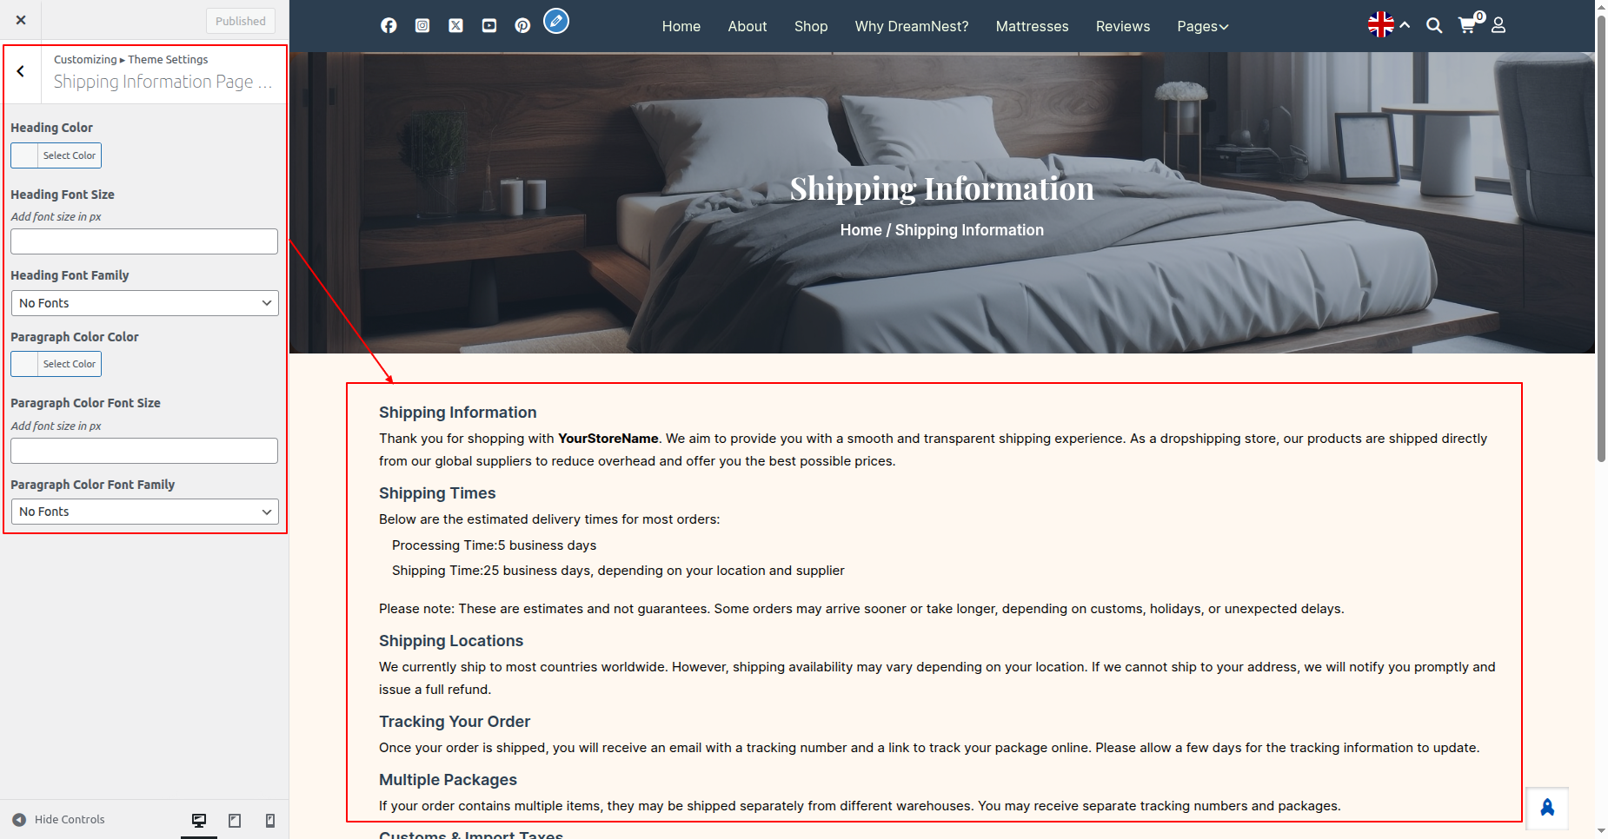The height and width of the screenshot is (839, 1608).
Task: Open the Facebook social icon
Action: pos(389,26)
